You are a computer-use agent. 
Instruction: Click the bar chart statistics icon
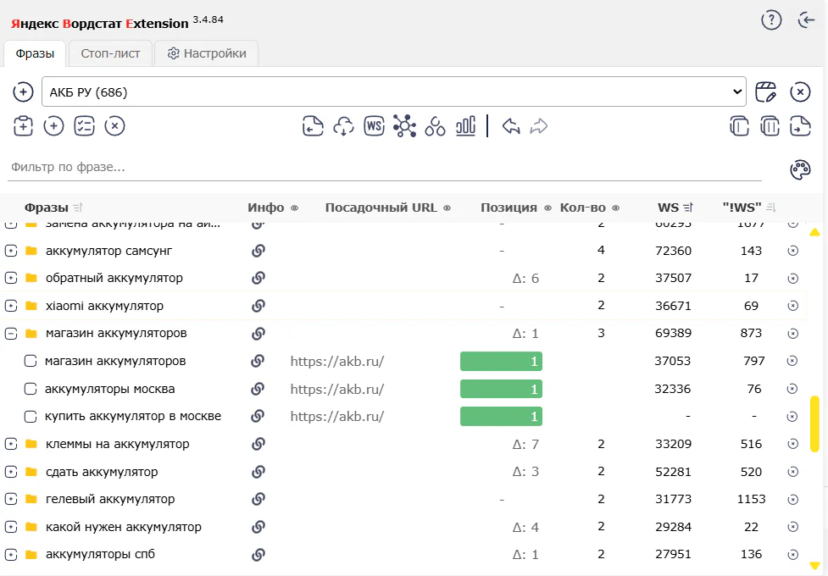coord(465,126)
